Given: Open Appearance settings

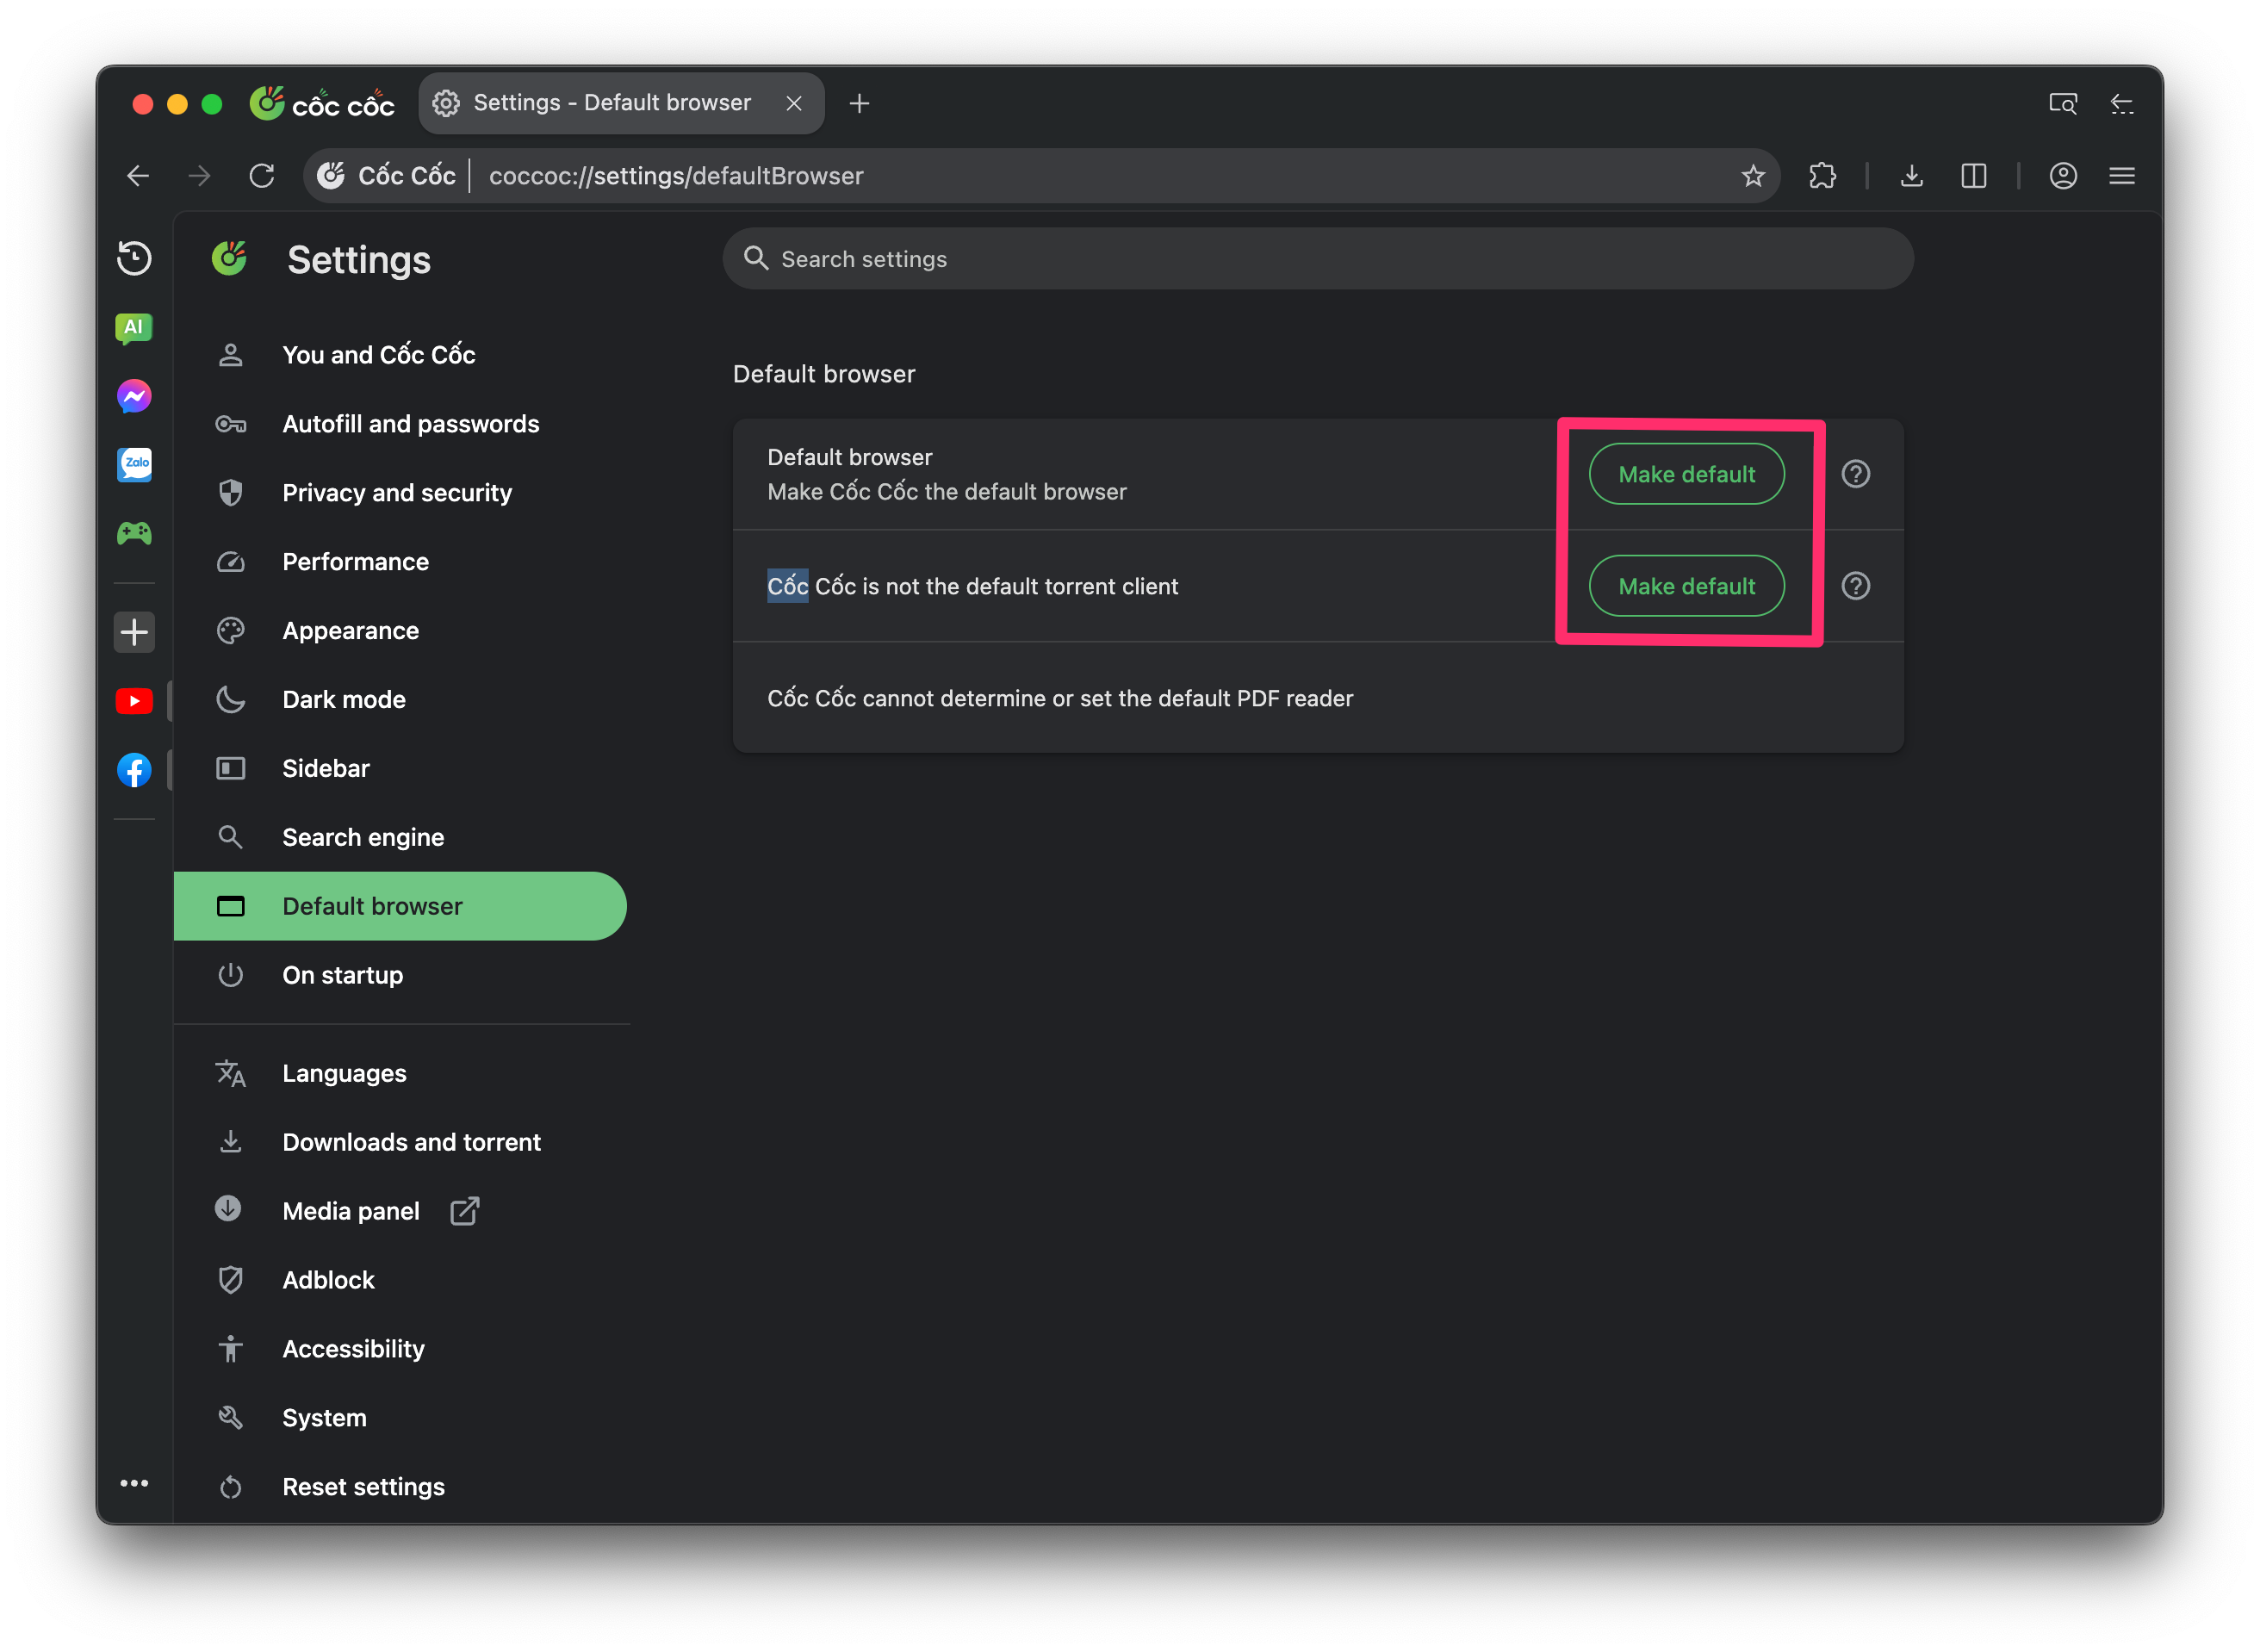Looking at the screenshot, I should tap(400, 631).
